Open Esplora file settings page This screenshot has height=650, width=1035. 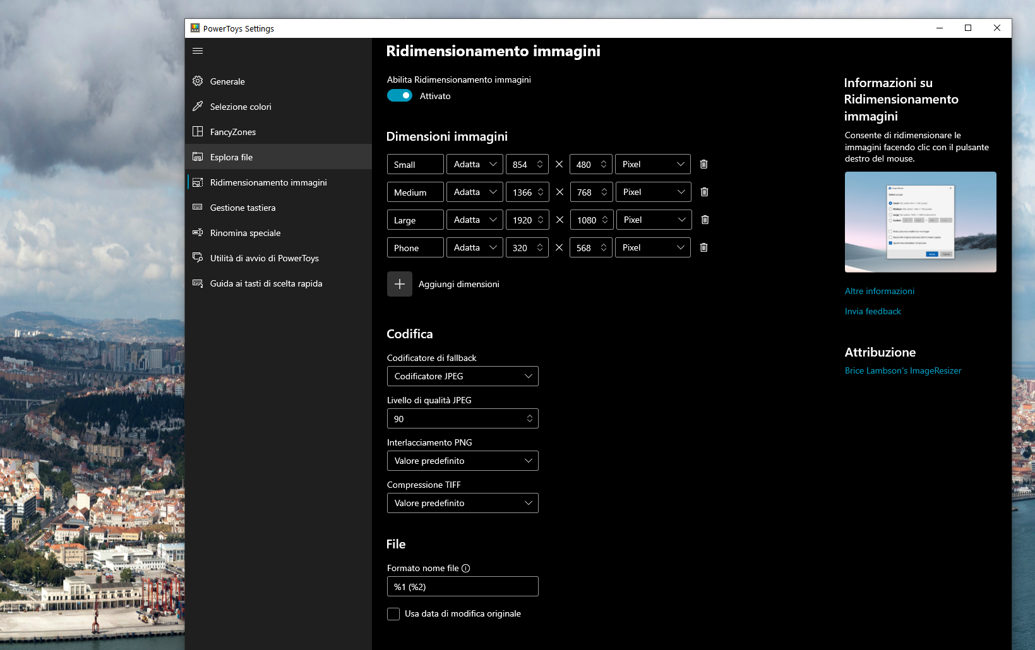click(278, 157)
